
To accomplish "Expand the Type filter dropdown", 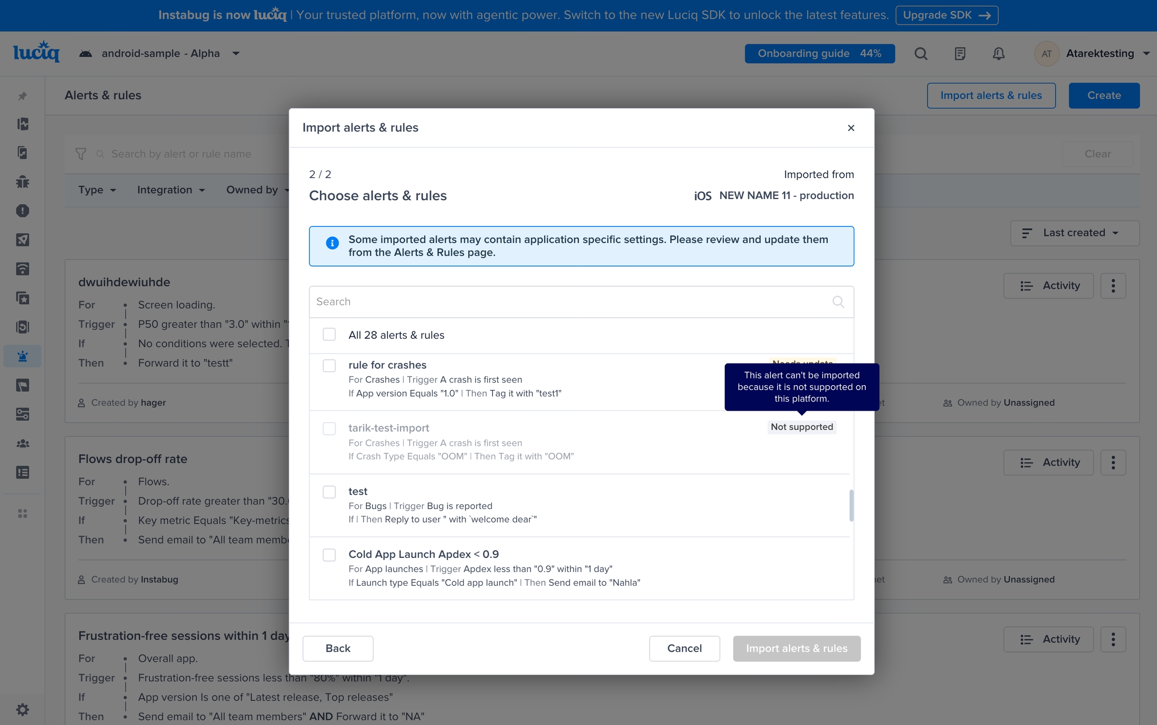I will (97, 190).
